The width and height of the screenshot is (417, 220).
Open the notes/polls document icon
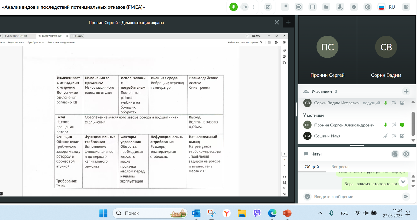click(312, 7)
